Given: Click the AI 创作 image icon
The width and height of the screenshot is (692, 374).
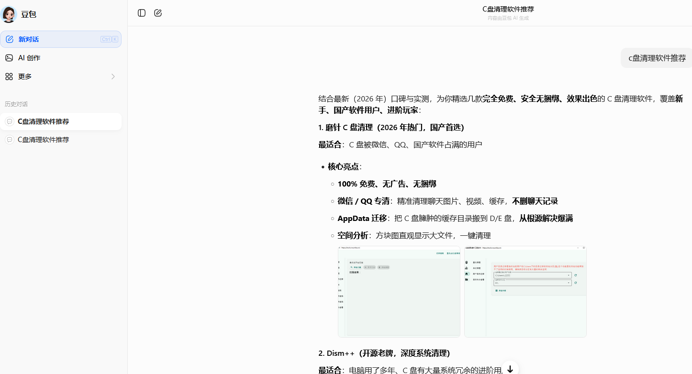Looking at the screenshot, I should [9, 58].
